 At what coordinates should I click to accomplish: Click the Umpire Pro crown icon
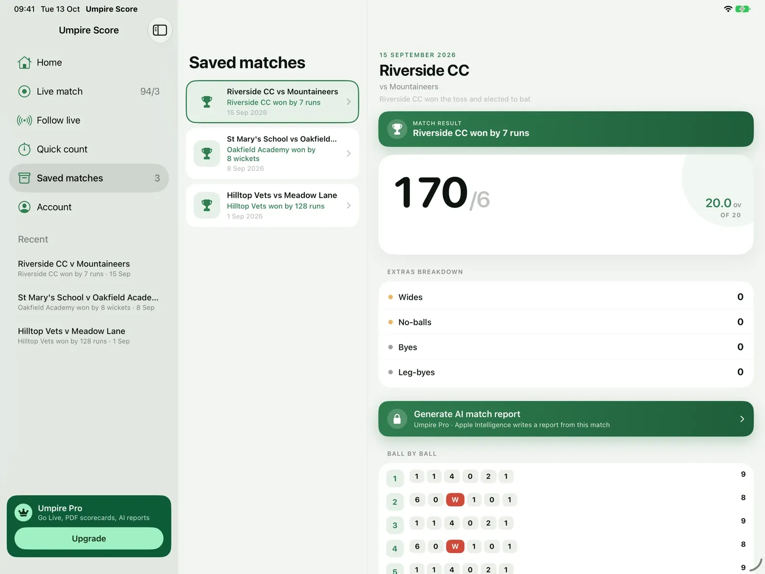(x=23, y=513)
